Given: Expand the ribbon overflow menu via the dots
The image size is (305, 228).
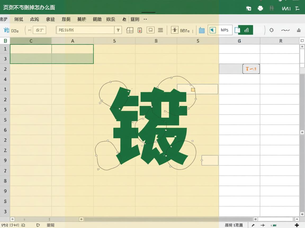Looking at the screenshot, I should (x=145, y=19).
